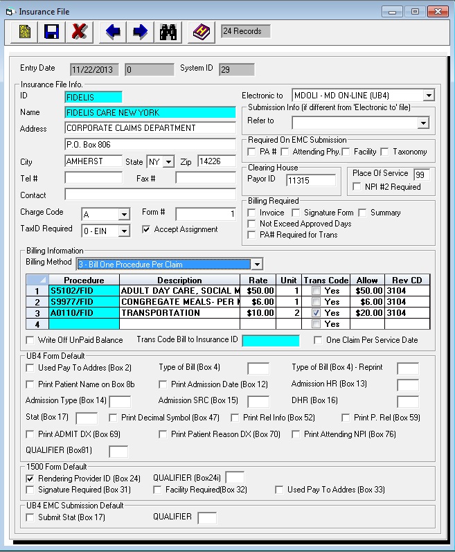Tick the Facility checkbox

pyautogui.click(x=346, y=152)
